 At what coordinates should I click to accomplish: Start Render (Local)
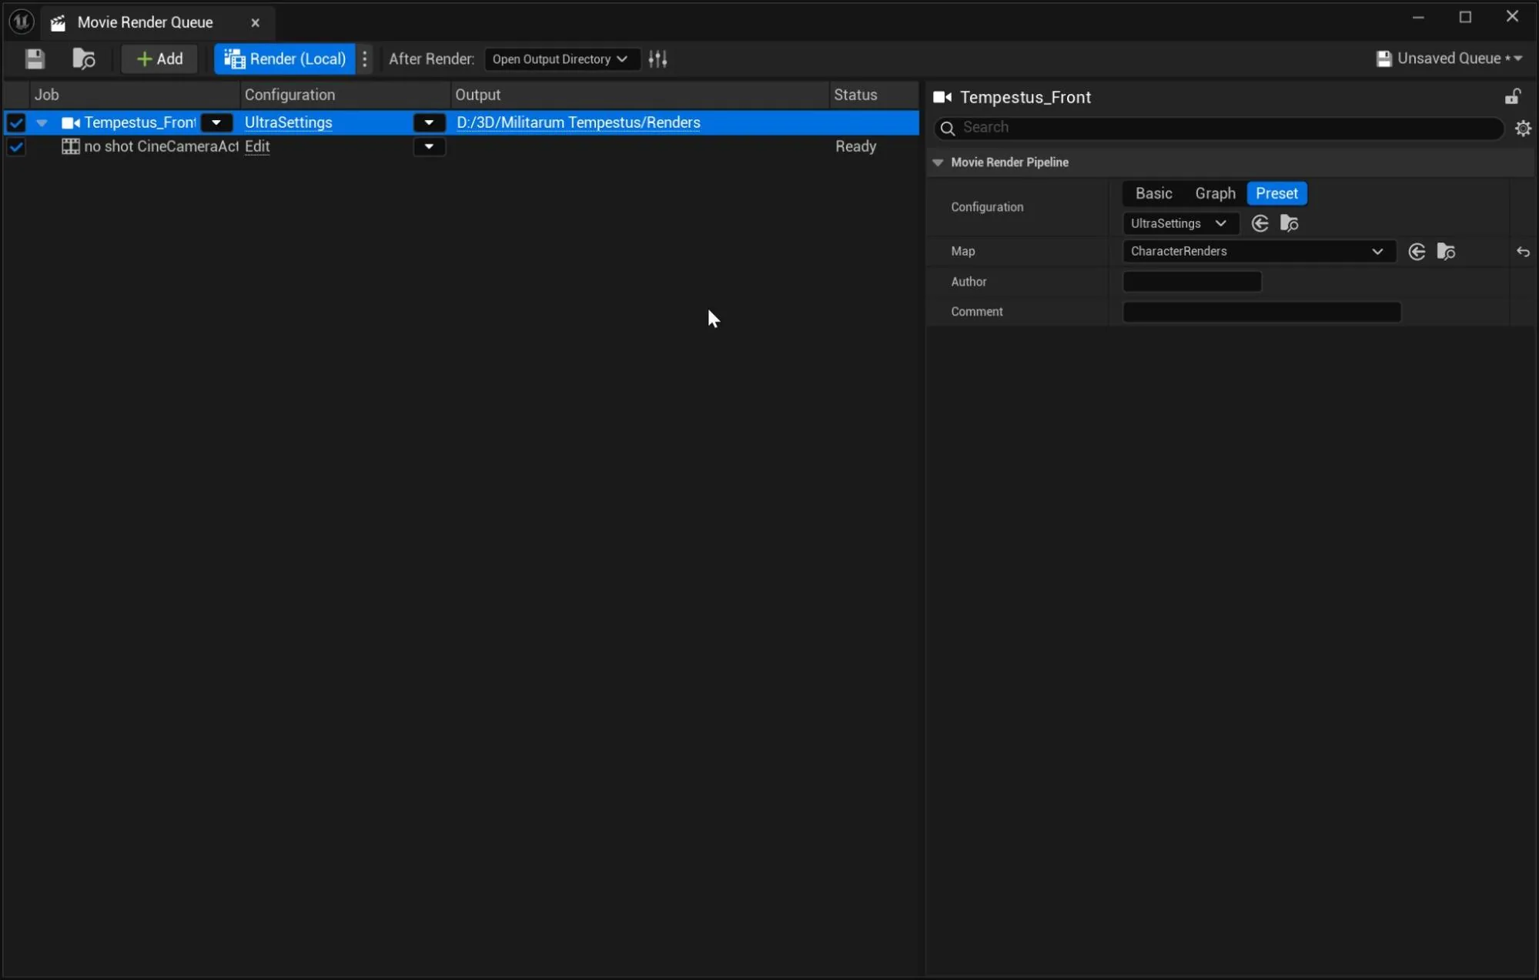(285, 59)
